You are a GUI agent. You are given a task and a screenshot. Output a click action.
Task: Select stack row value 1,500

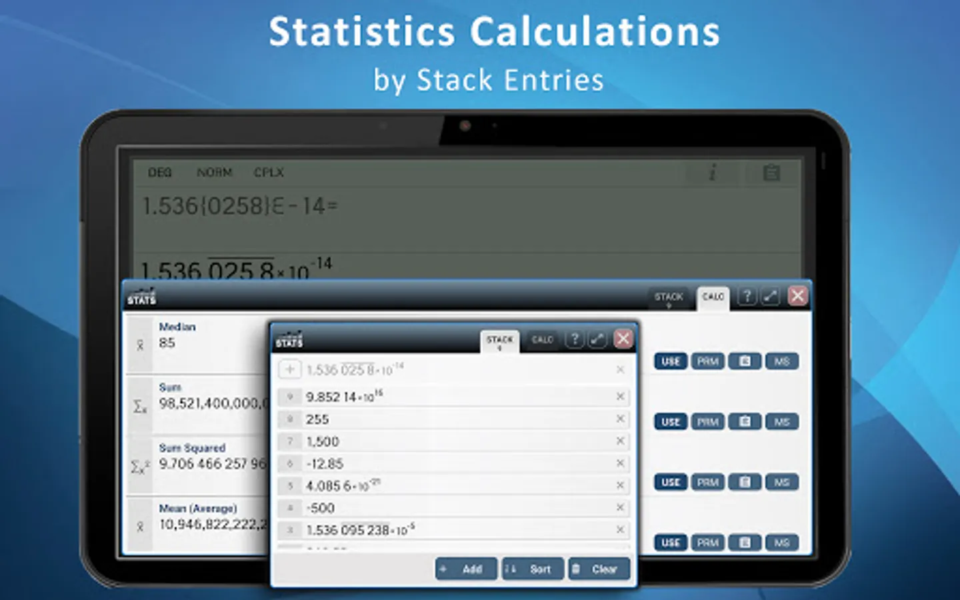323,441
